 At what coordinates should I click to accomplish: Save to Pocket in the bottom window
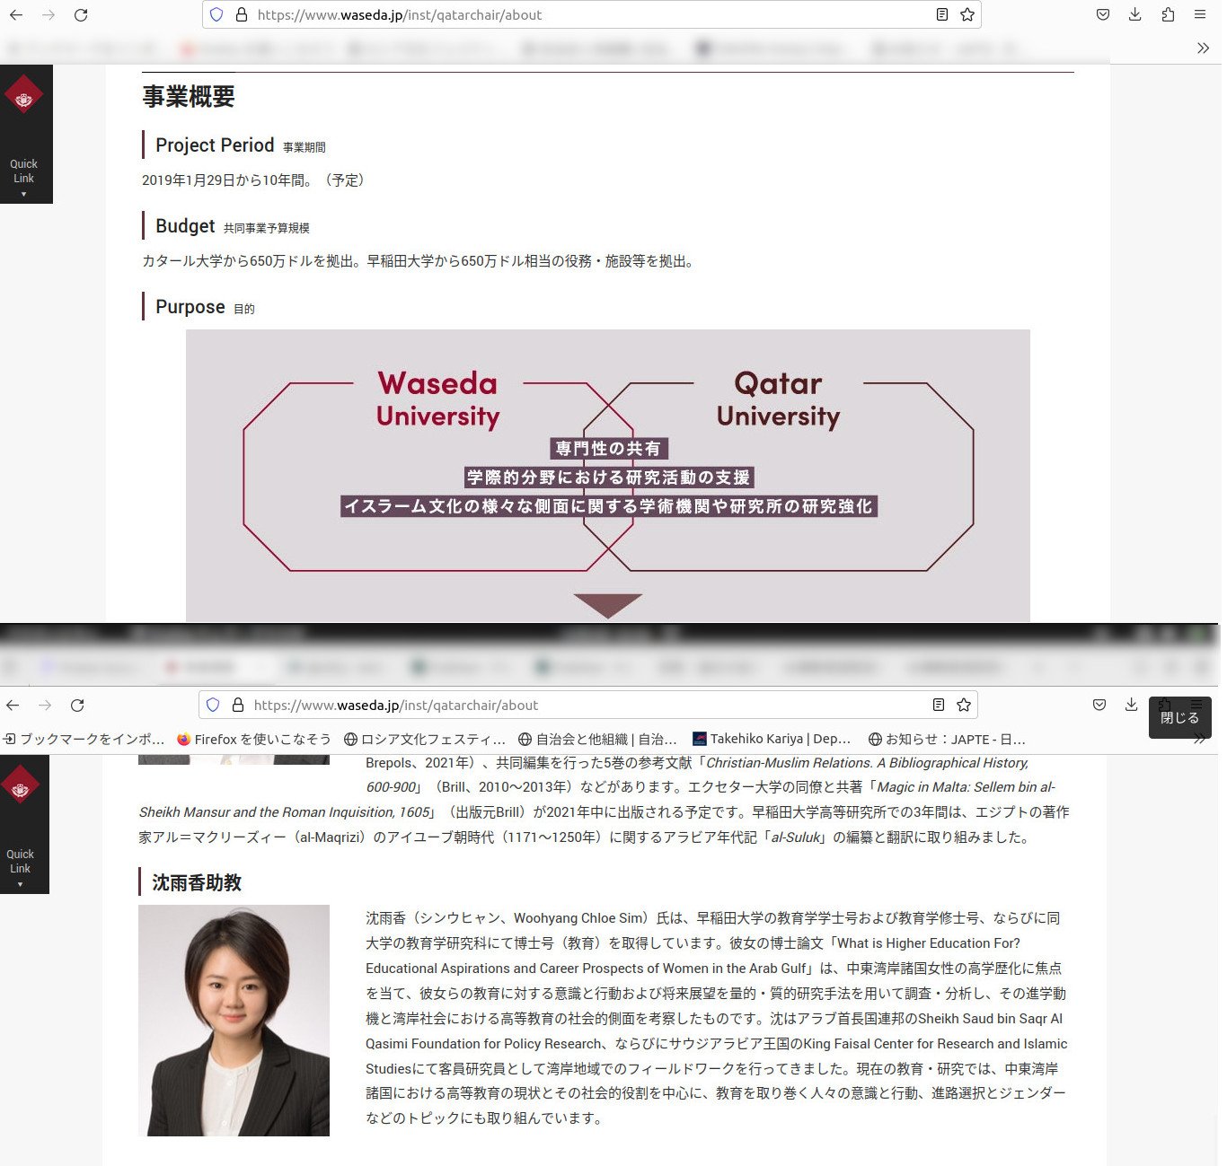tap(1099, 705)
